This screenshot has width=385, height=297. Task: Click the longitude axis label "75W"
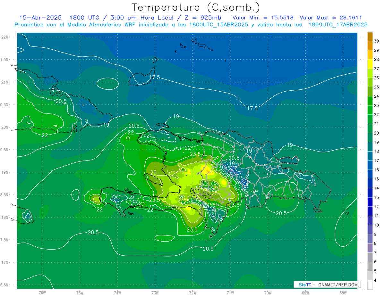(80, 293)
